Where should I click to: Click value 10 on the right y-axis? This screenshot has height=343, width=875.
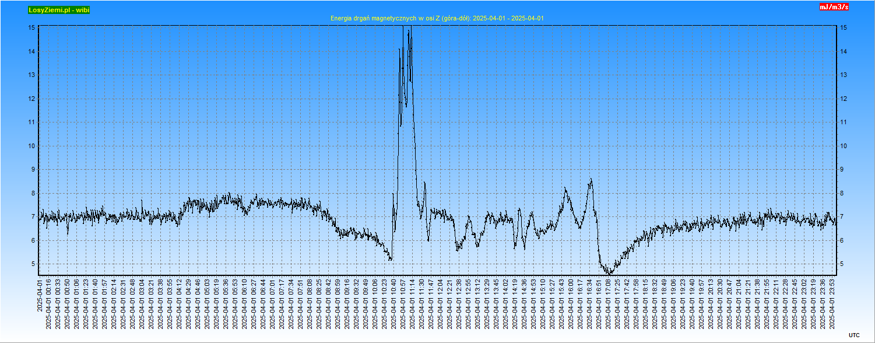843,146
